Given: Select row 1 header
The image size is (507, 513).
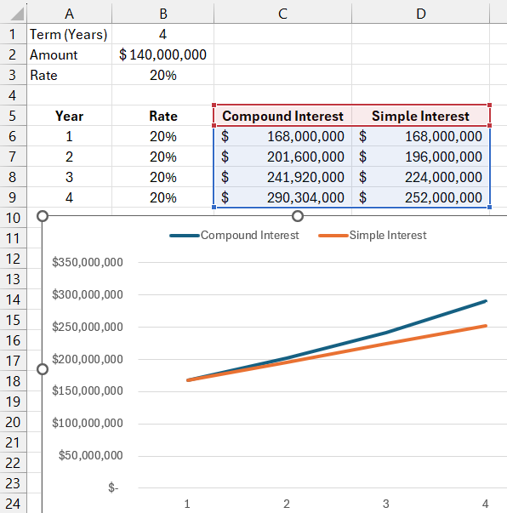Looking at the screenshot, I should pos(13,34).
